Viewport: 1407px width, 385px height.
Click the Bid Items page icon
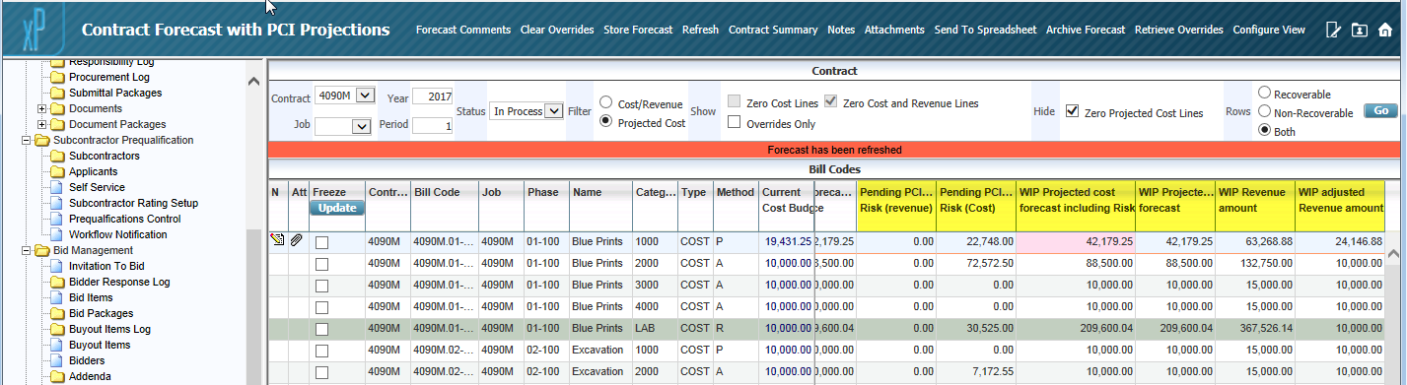click(x=57, y=297)
